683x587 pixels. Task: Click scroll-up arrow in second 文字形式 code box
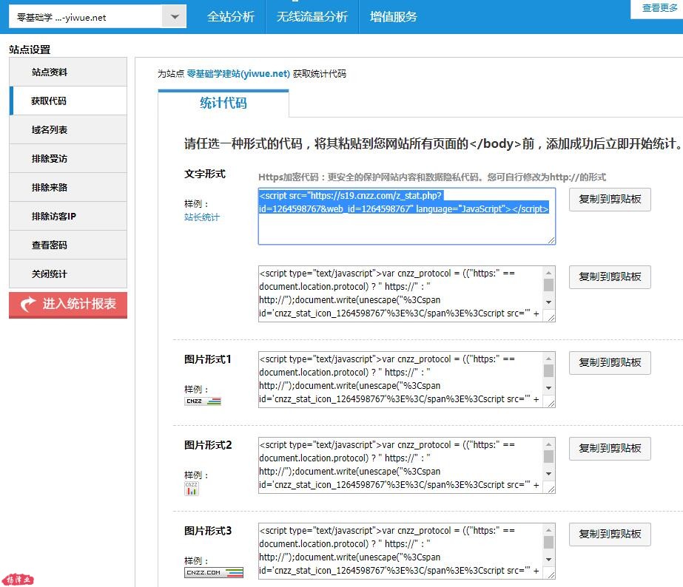549,273
